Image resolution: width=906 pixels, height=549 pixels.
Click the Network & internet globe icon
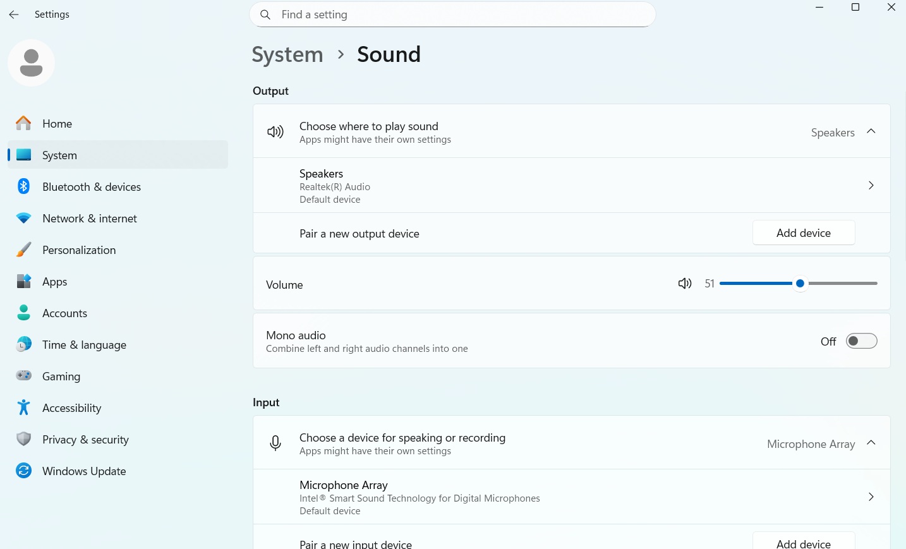[x=23, y=217]
